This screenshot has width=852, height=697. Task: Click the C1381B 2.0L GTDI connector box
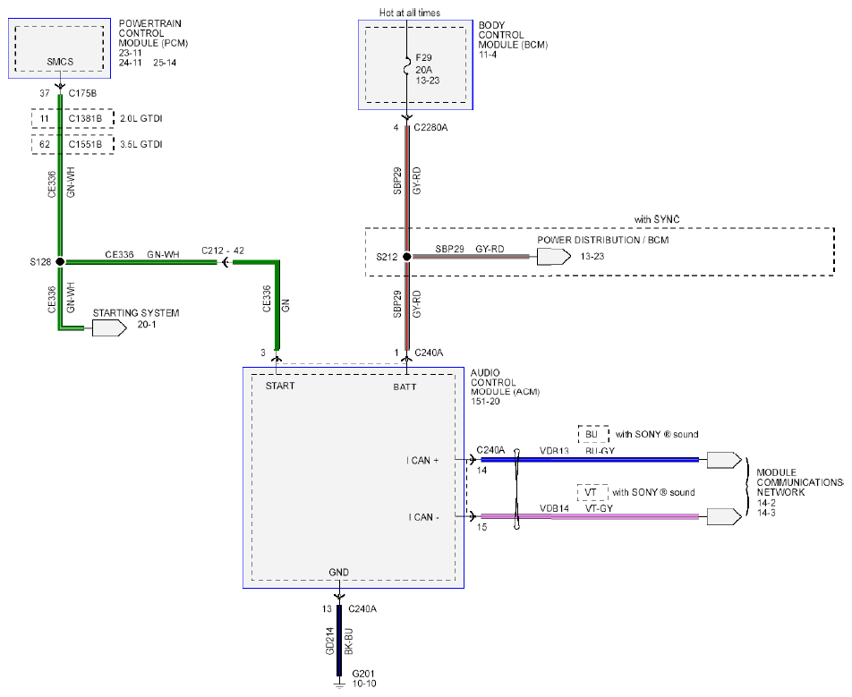point(72,118)
